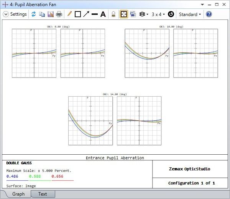Toggle the active cursor crosshair icon
The width and height of the screenshot is (230, 199).
click(x=124, y=14)
